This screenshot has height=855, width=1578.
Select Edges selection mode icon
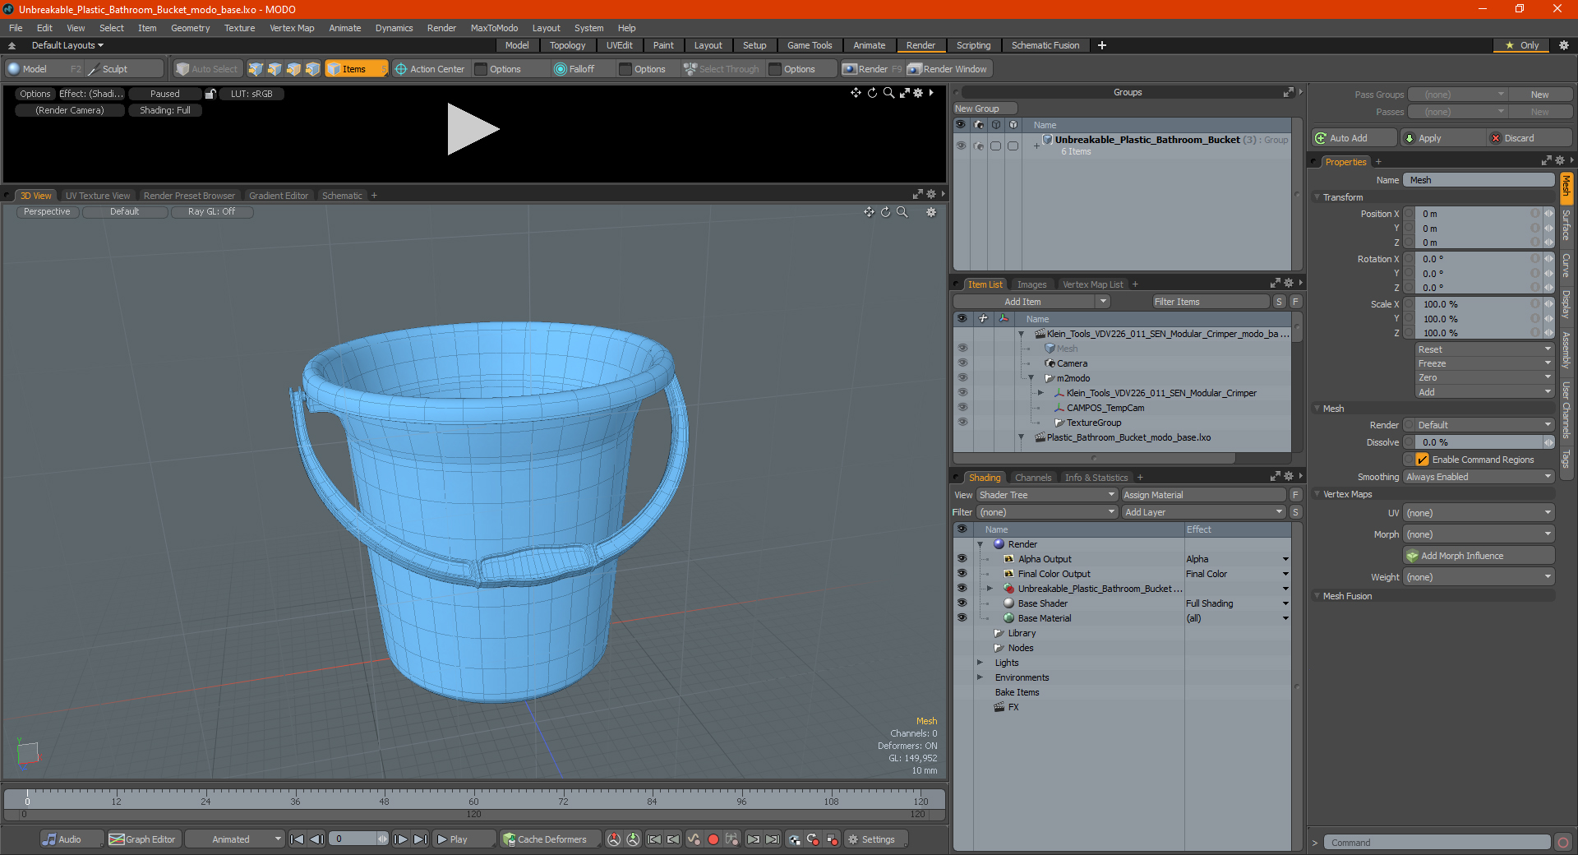(275, 69)
